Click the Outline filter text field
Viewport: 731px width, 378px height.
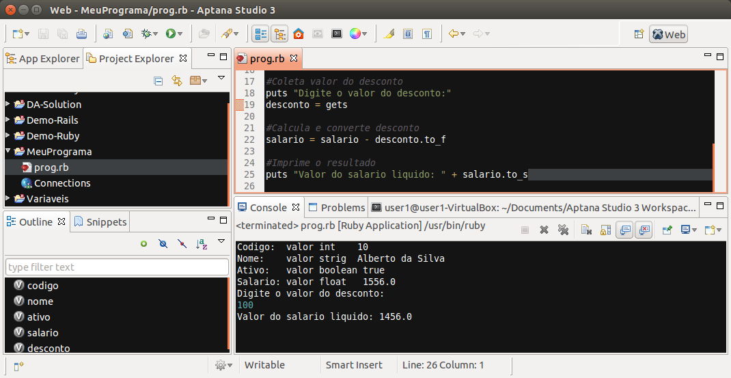click(117, 267)
